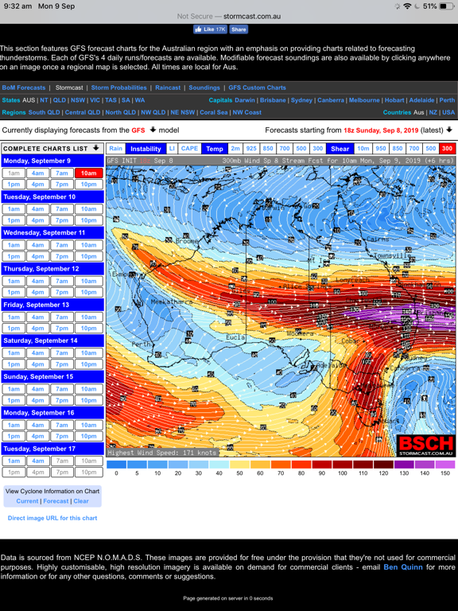Expand forecast run date dropdown arrow
Image resolution: width=458 pixels, height=611 pixels.
[449, 130]
